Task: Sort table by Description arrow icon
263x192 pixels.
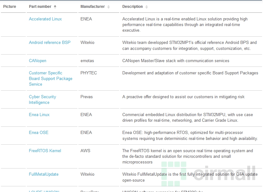Action: (x=147, y=7)
